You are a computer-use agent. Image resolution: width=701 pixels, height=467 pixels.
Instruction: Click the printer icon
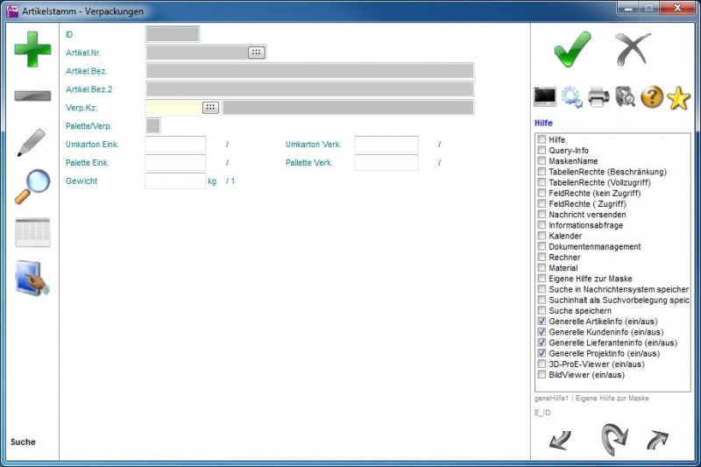click(598, 96)
